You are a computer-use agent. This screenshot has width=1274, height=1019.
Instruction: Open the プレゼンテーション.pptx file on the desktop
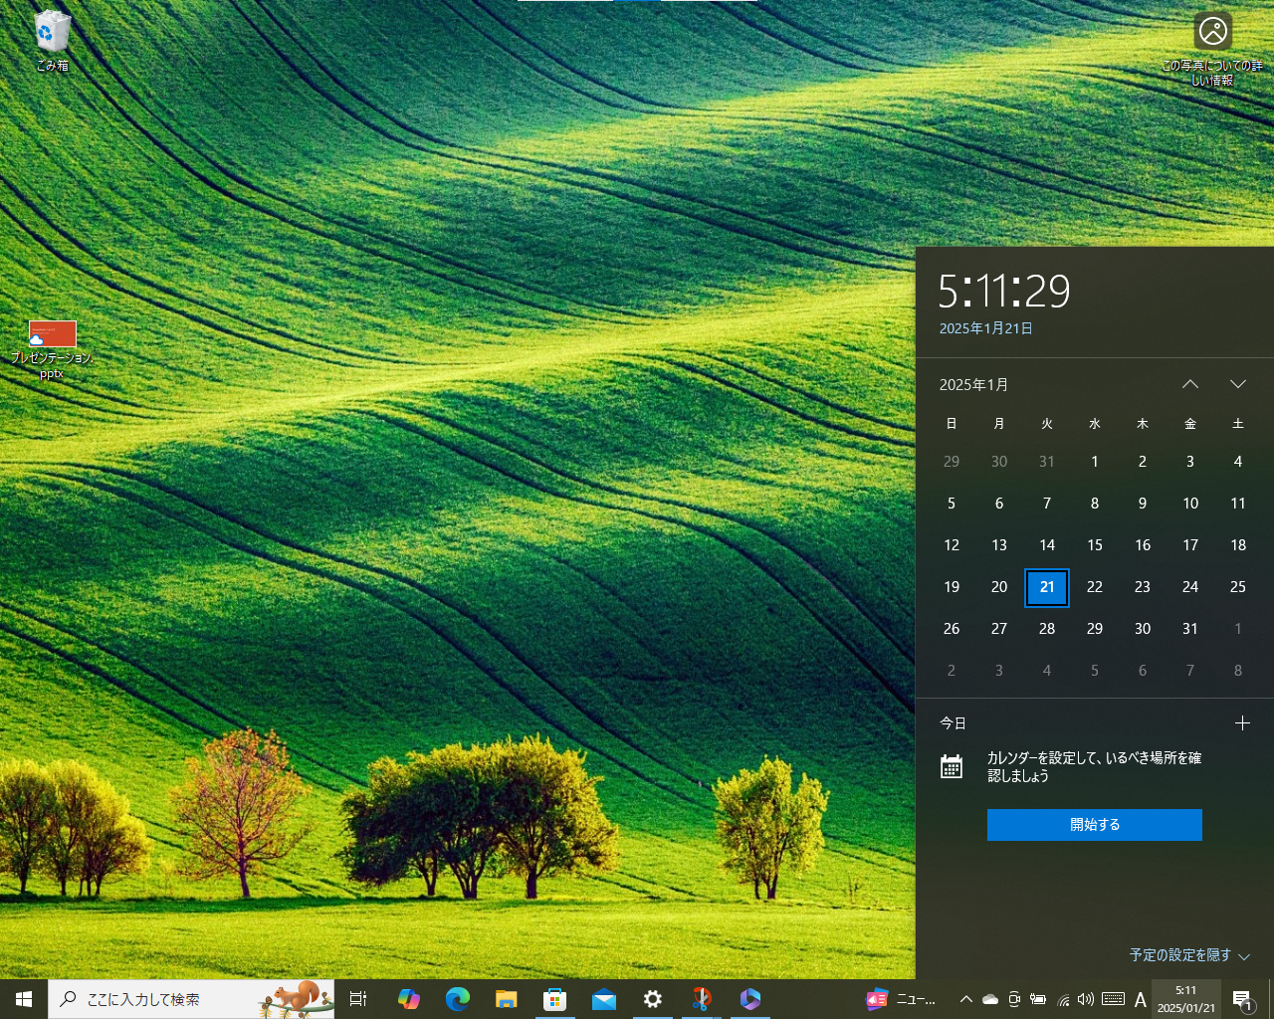pyautogui.click(x=51, y=333)
